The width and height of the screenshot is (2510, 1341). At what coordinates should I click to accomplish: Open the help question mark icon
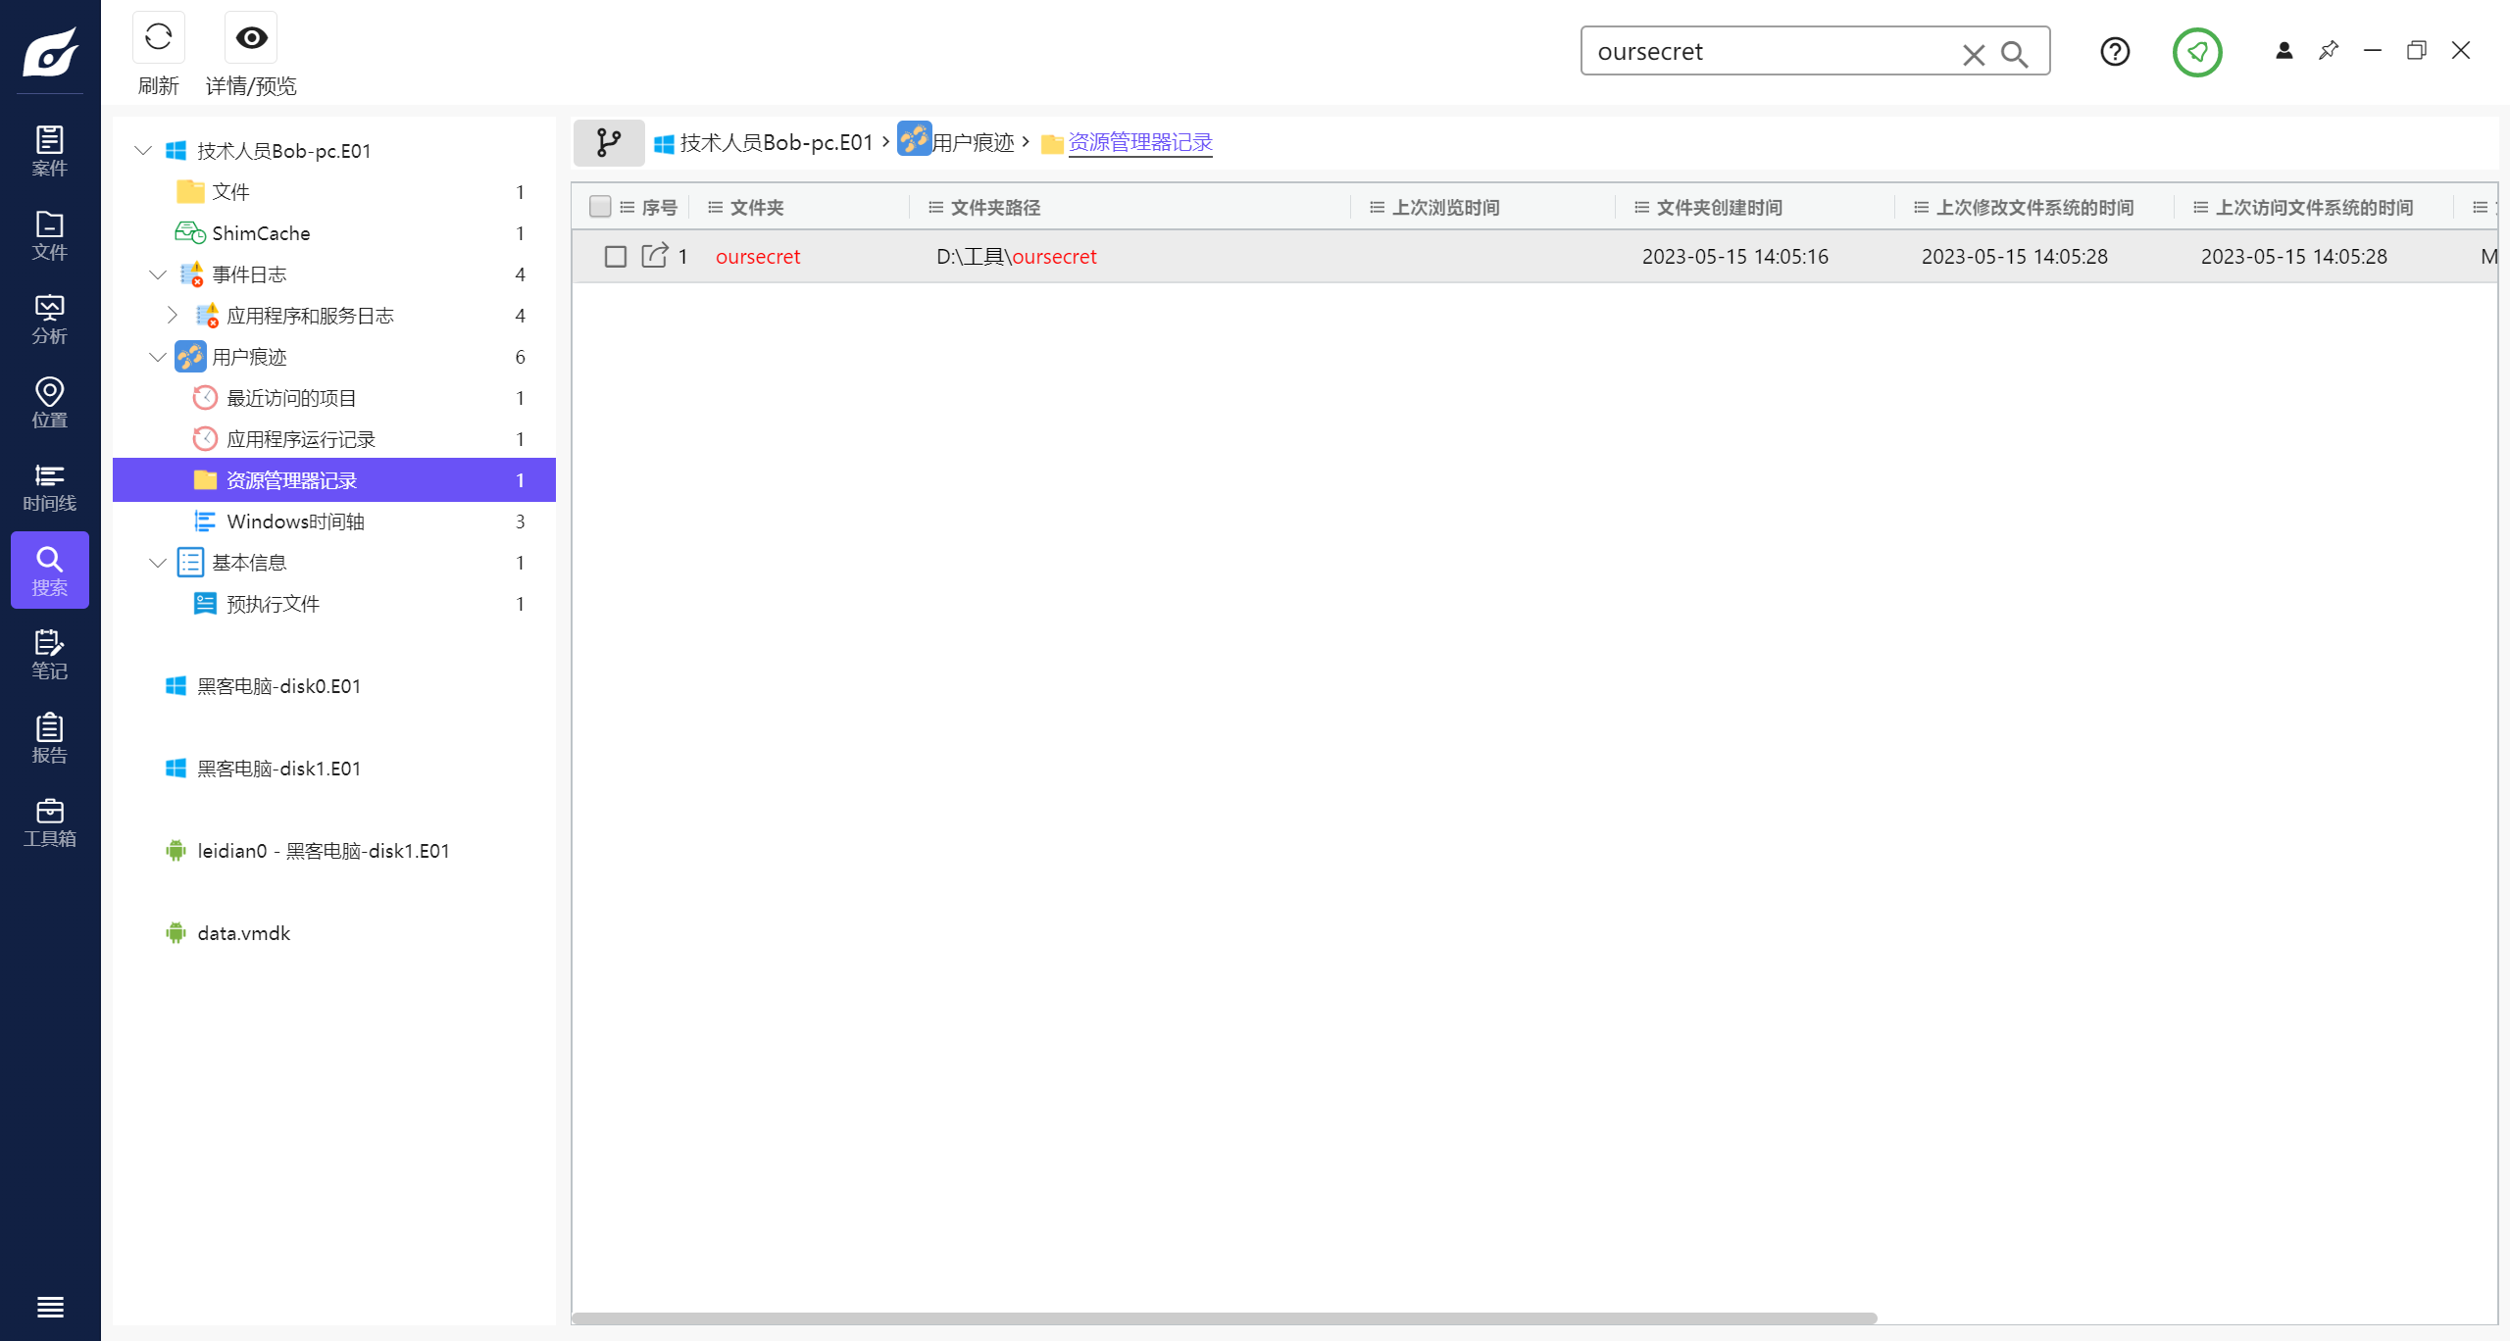(2114, 51)
